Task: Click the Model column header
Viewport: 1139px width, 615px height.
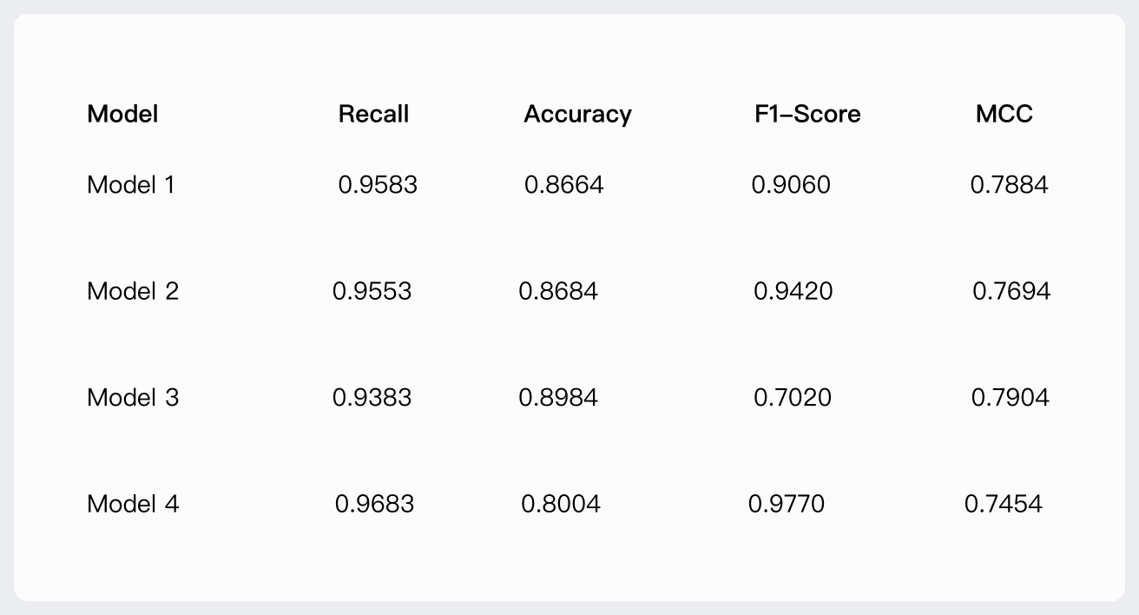Action: pyautogui.click(x=122, y=114)
